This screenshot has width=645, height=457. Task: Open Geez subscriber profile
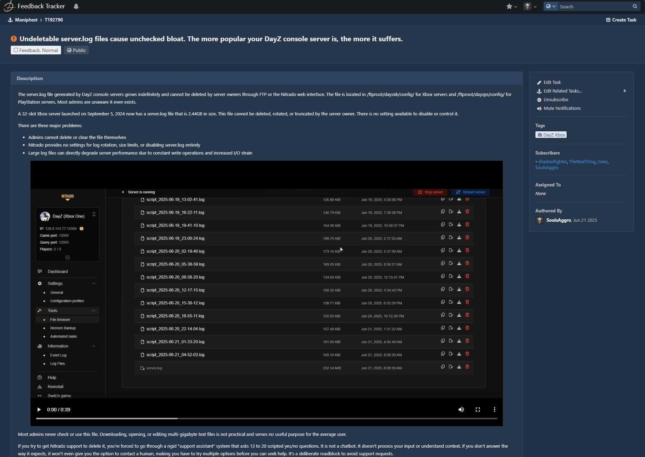coord(602,162)
